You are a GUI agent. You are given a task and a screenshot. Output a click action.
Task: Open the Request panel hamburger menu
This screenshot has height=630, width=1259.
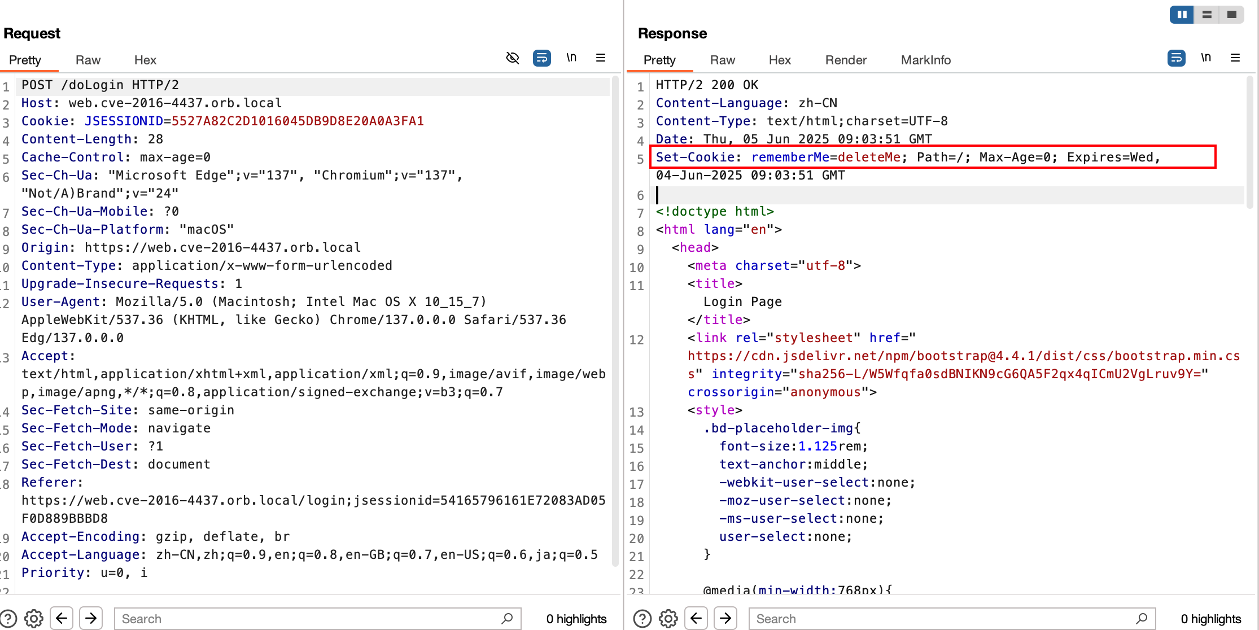[601, 58]
